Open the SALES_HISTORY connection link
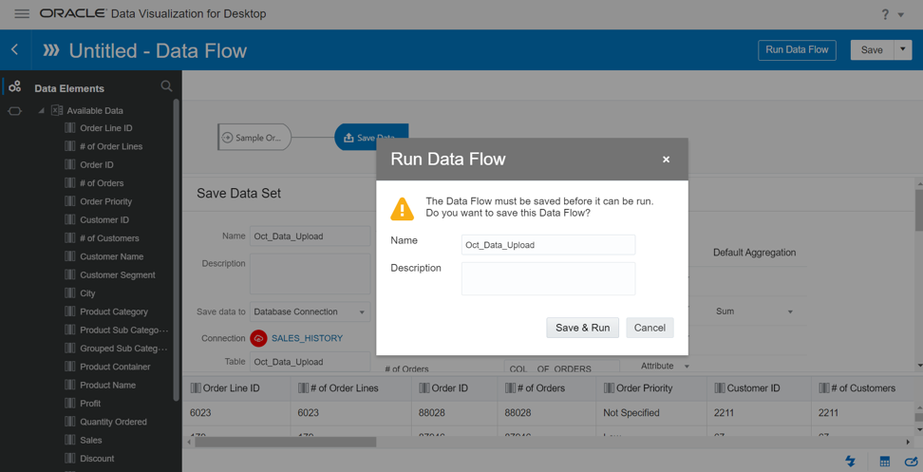Viewport: 923px width, 472px height. 308,338
